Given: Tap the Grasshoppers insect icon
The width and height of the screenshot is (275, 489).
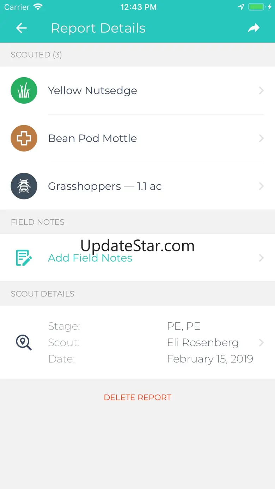Looking at the screenshot, I should (x=24, y=186).
